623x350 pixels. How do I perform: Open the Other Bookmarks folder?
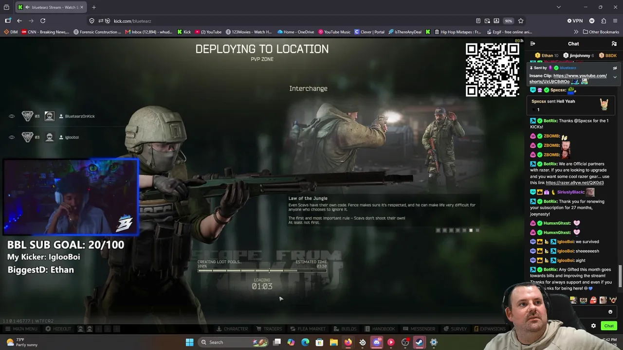click(601, 32)
